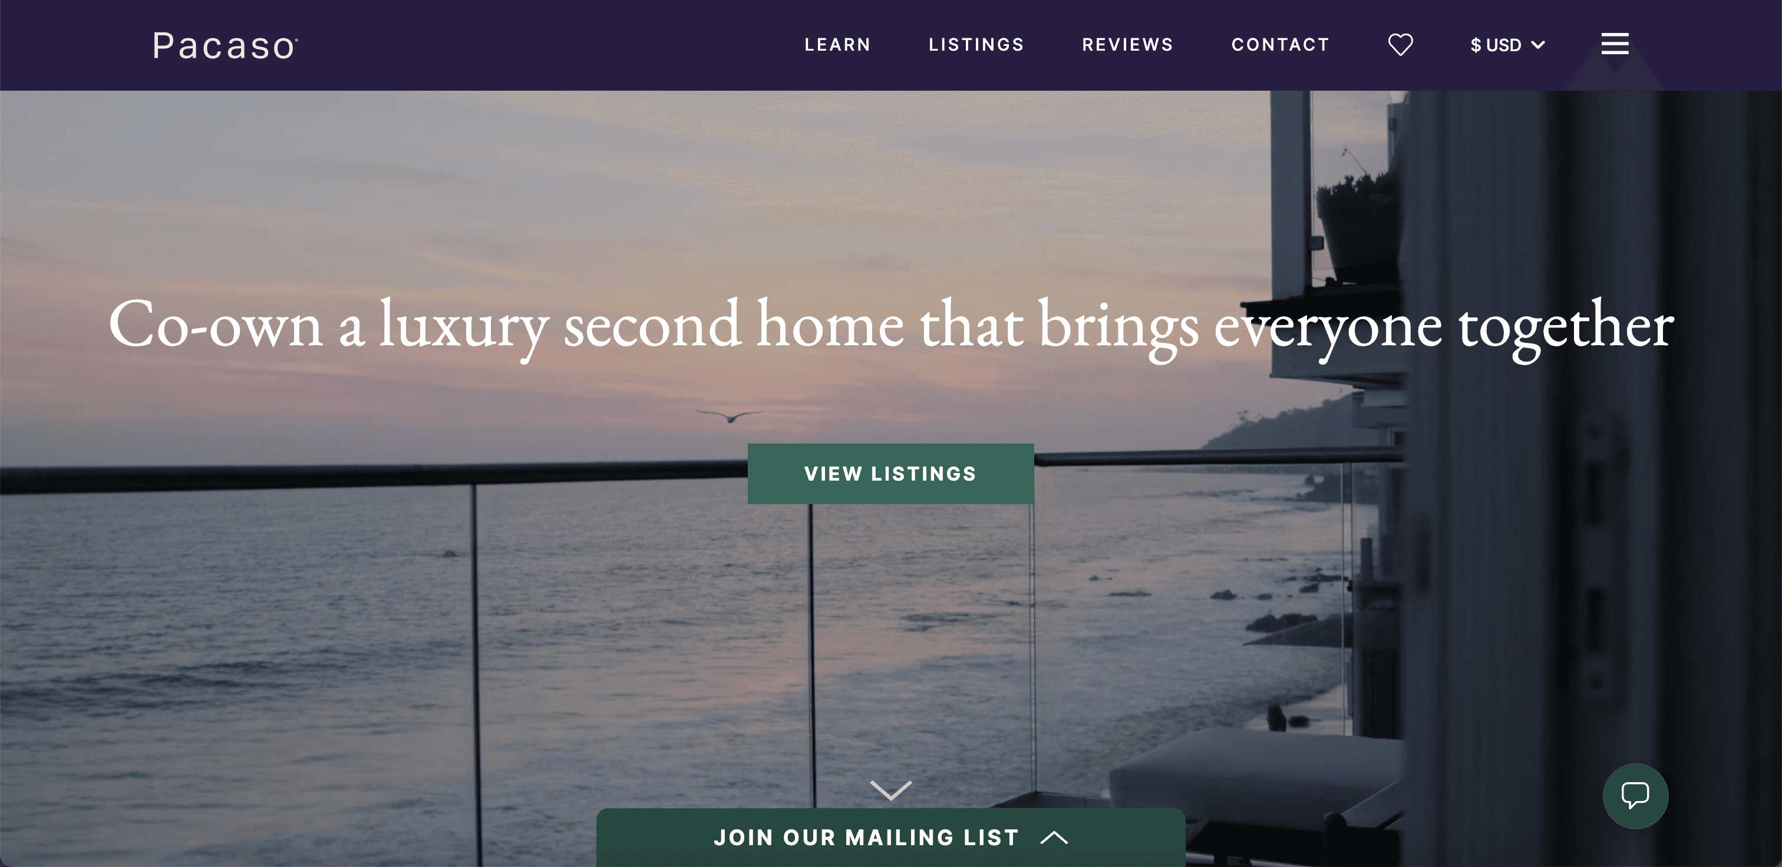Open the Learn menu item

pyautogui.click(x=837, y=45)
